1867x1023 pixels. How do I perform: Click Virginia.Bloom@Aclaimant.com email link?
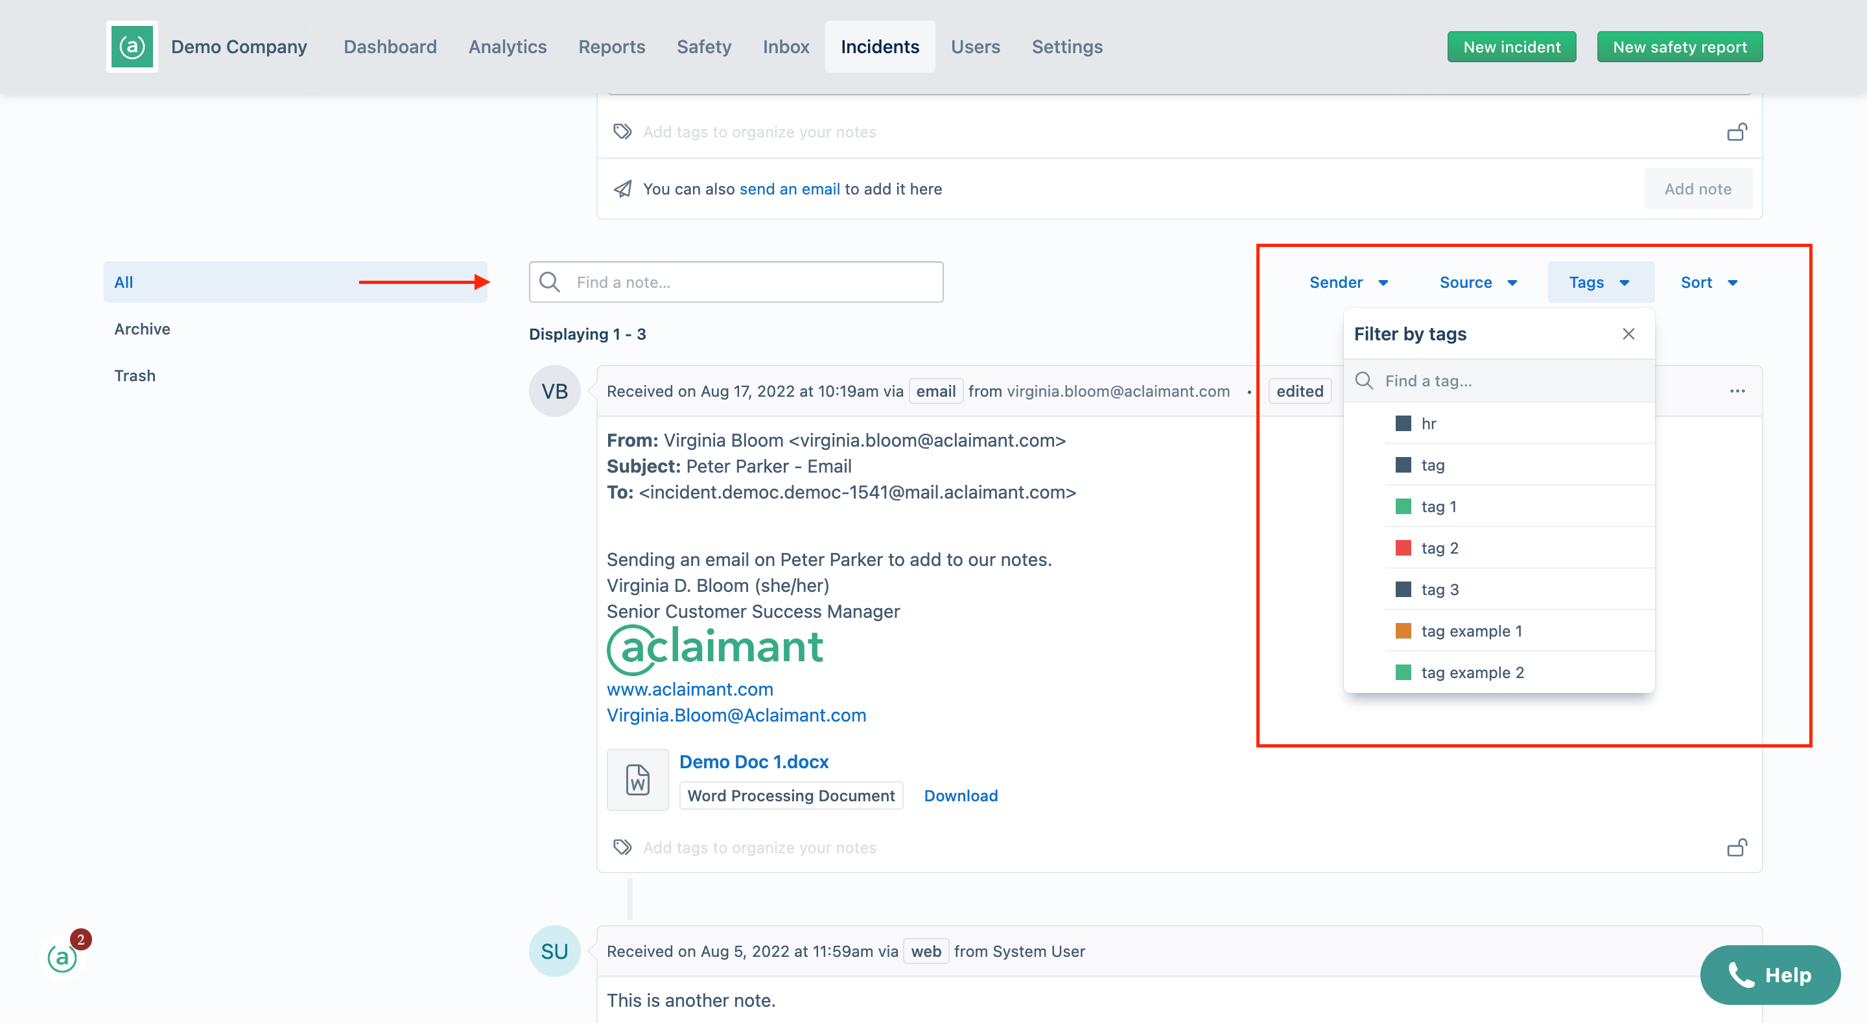pos(736,715)
